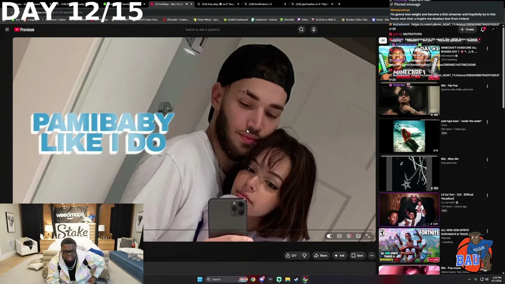Viewport: 505px width, 284px height.
Task: Open more actions ellipsis under the video
Action: click(371, 256)
